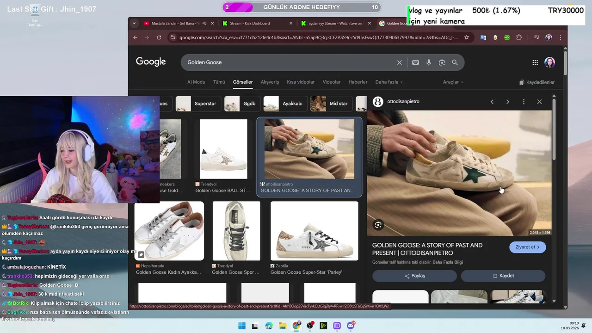Open the ottodisanpietro source link in preview
This screenshot has height=333, width=592.
403,101
